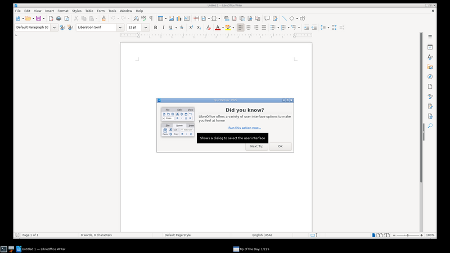The height and width of the screenshot is (253, 450).
Task: Click the Insert Comment icon
Action: pos(267,19)
